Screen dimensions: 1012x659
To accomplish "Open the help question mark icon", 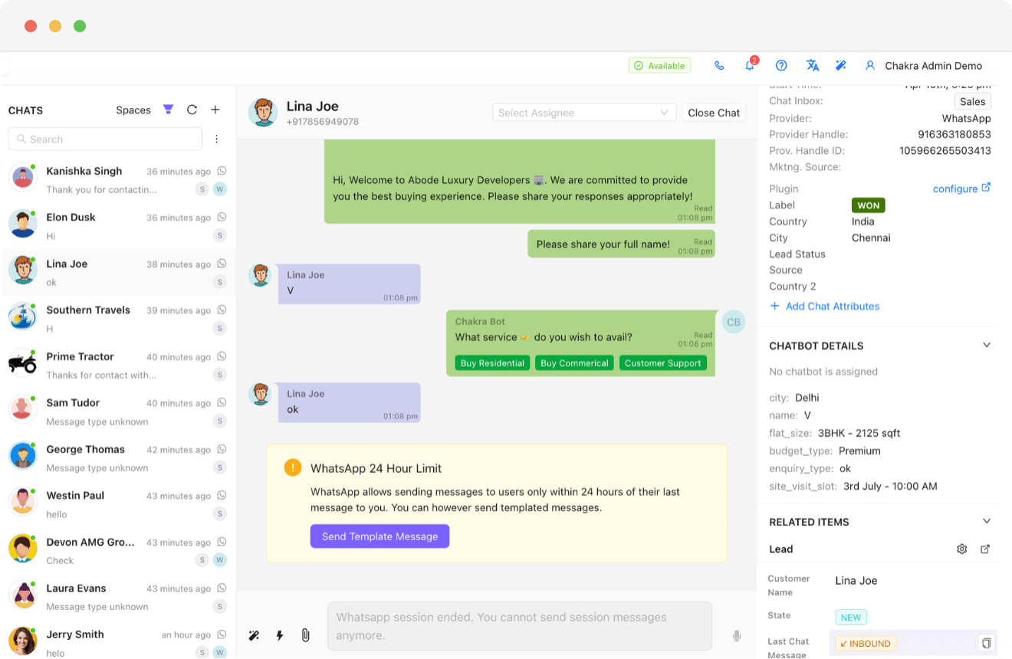I will pos(781,66).
